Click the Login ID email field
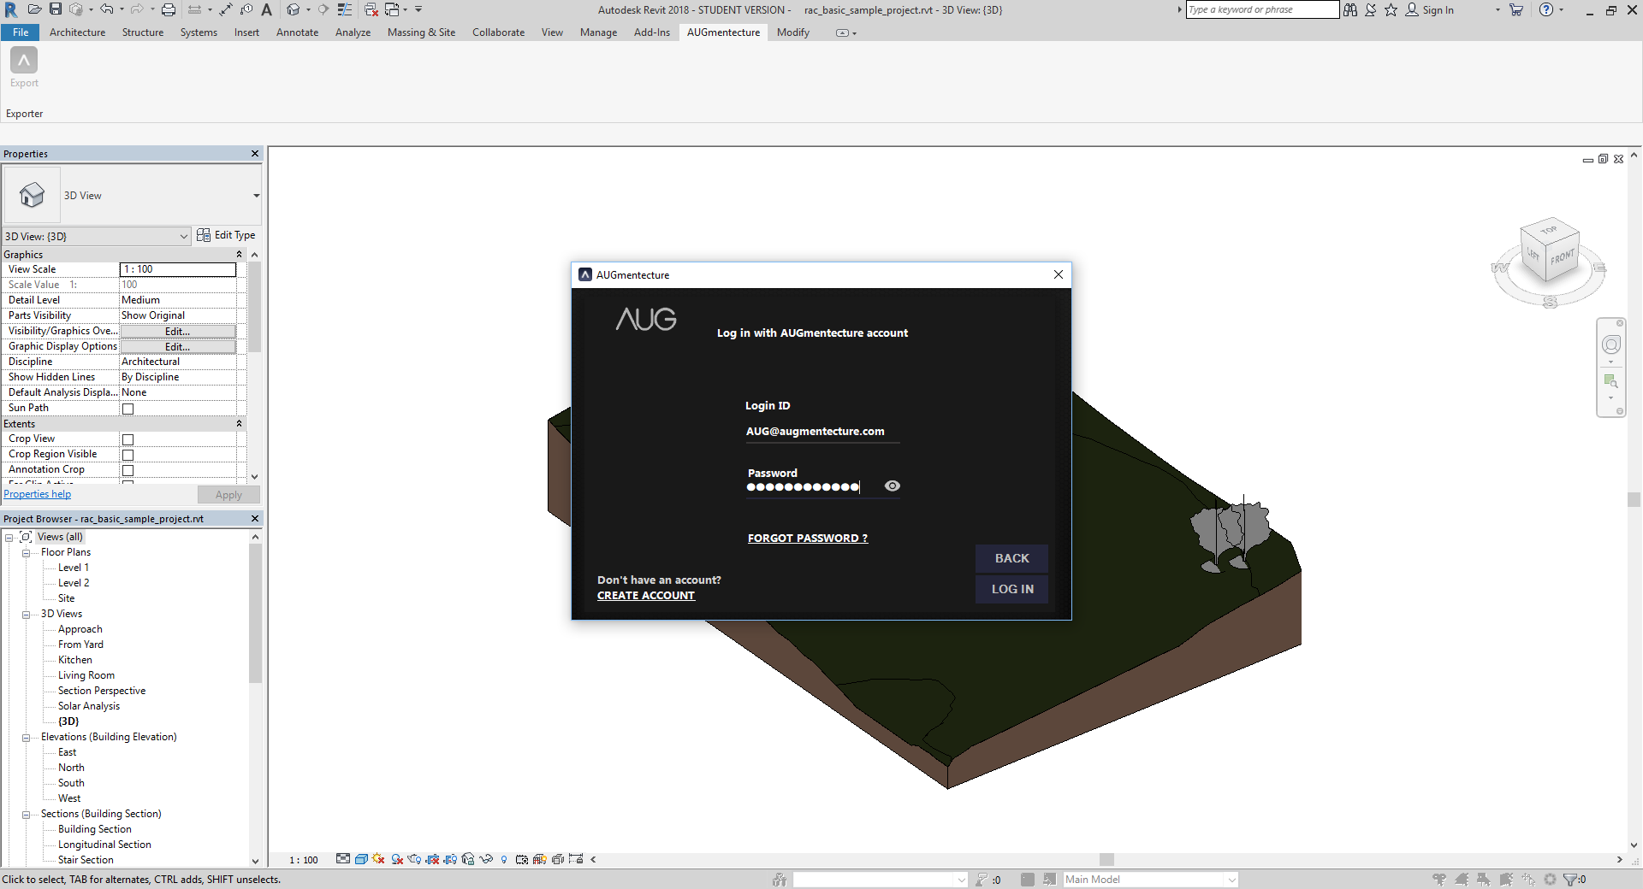Viewport: 1643px width, 889px height. coord(822,432)
